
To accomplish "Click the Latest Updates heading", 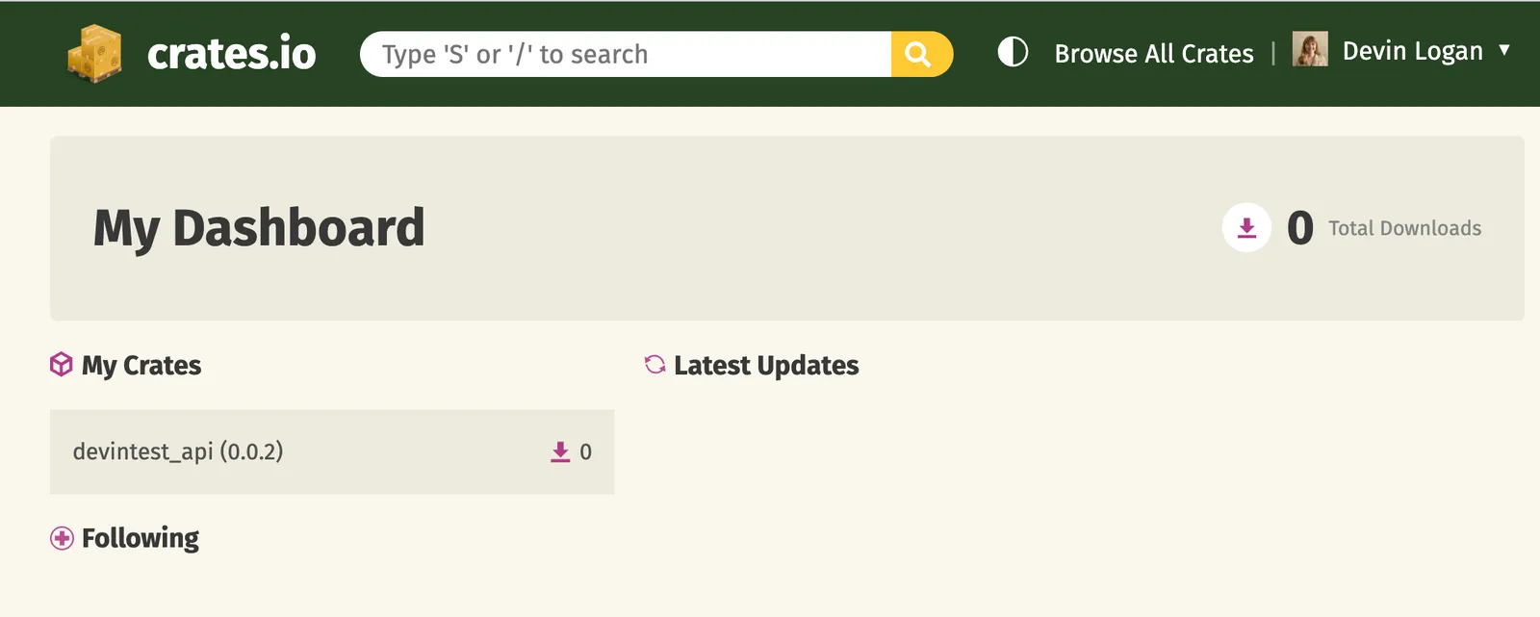I will 766,366.
